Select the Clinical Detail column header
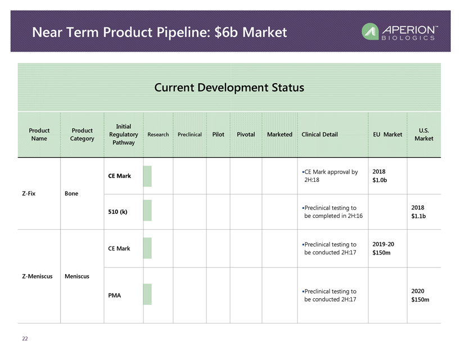The width and height of the screenshot is (461, 356). [319, 135]
